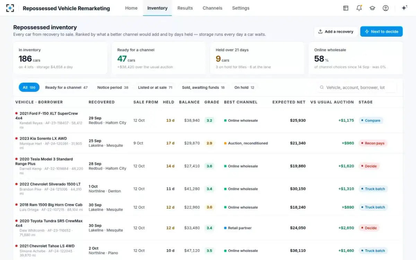Filter by Sold, awaiting funds 18
The image size is (416, 260).
coord(203,87)
